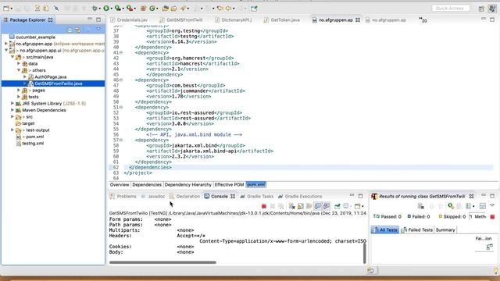This screenshot has width=500, height=281.
Task: Click the Quick Access search field
Action: [x=450, y=9]
